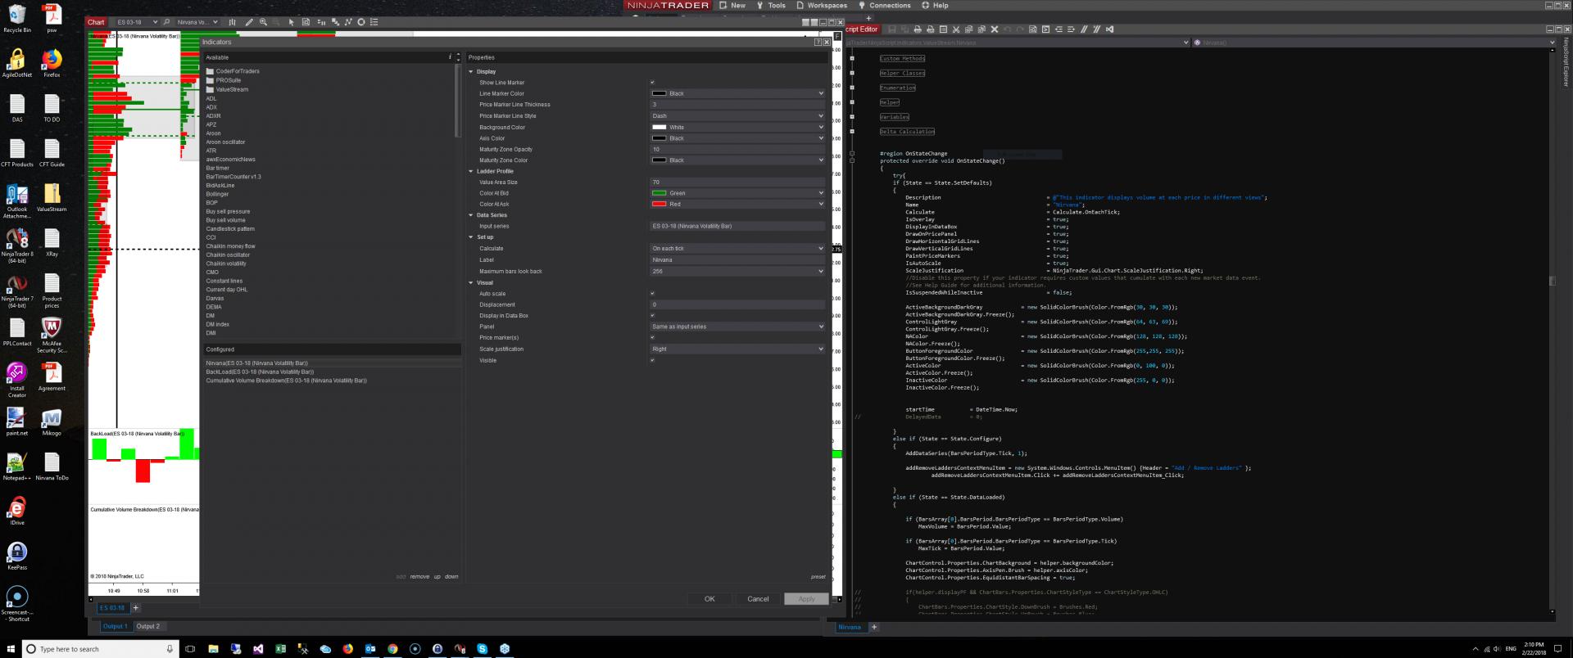
Task: Click the remove link under Configured list
Action: (x=419, y=577)
